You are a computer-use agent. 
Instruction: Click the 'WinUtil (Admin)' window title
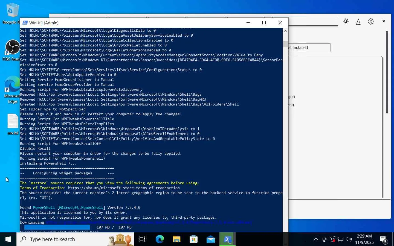click(44, 23)
